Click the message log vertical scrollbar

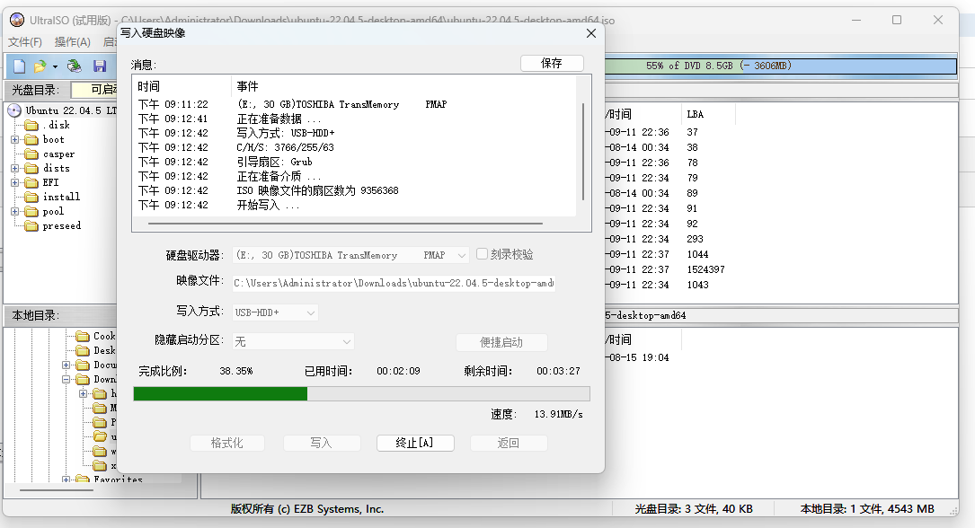coord(583,151)
